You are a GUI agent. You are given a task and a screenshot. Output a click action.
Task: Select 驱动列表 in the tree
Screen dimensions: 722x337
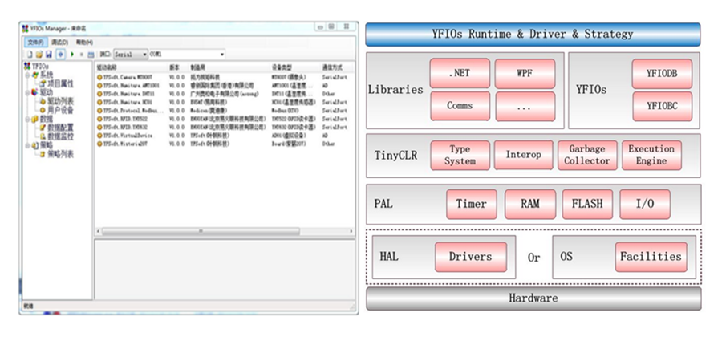(60, 101)
